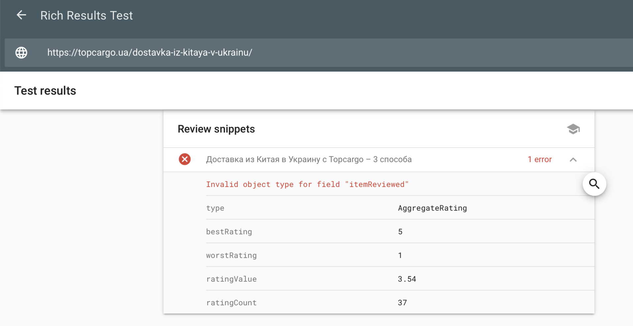The height and width of the screenshot is (326, 633).
Task: Select the Invalid object type error message
Action: pos(307,184)
